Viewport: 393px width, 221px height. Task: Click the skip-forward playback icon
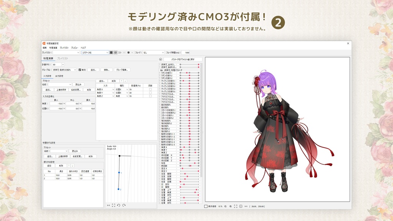click(120, 53)
